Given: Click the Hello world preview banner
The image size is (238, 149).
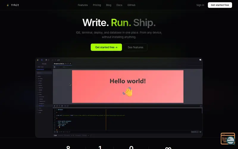Looking at the screenshot, I should coord(128,86).
